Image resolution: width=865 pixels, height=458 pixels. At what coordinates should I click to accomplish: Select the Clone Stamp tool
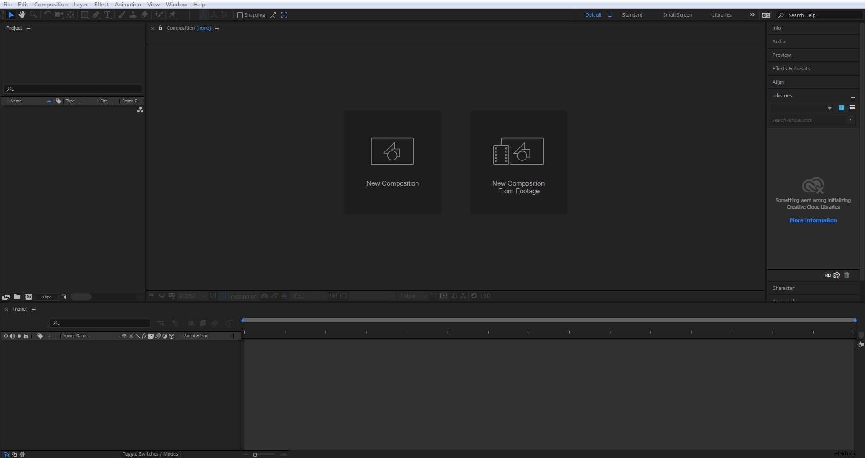pos(134,15)
